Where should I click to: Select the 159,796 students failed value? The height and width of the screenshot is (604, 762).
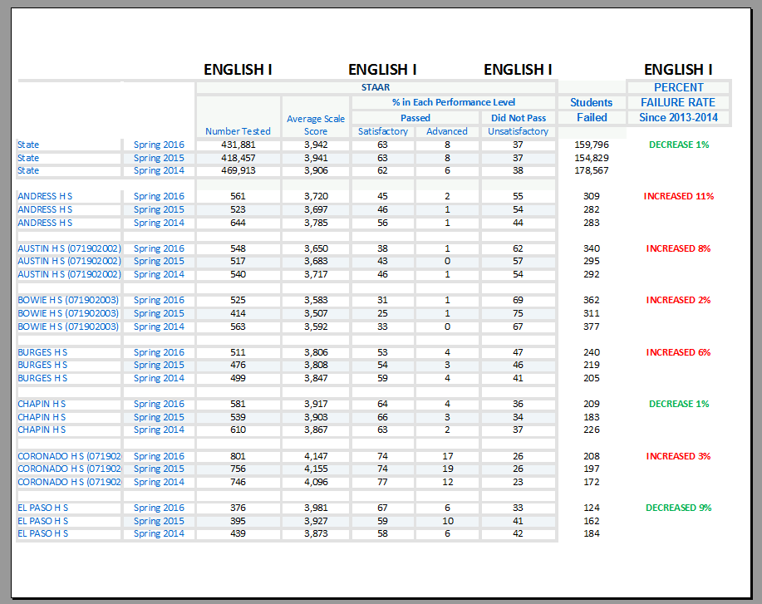point(592,145)
